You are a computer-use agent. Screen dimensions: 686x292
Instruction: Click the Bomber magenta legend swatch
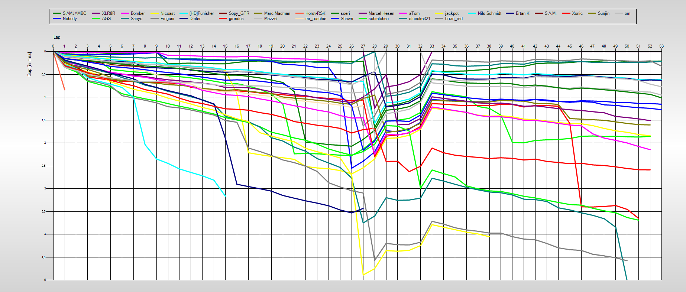tap(125, 13)
